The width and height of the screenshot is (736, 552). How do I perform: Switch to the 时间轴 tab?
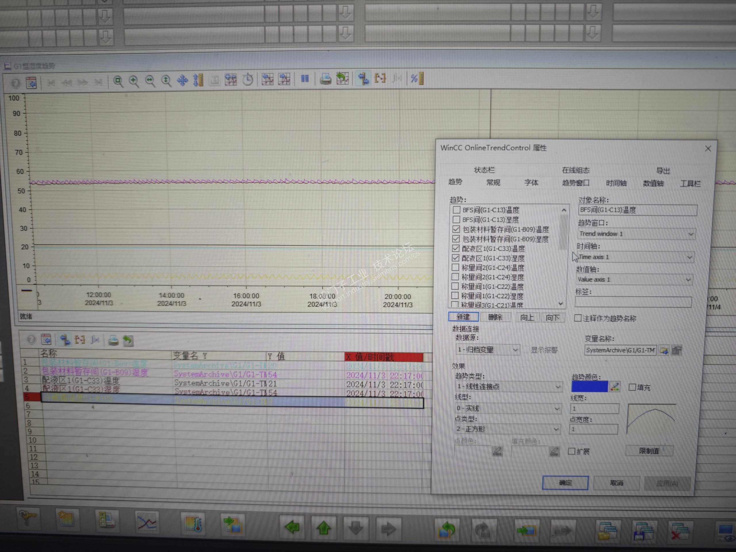(616, 183)
